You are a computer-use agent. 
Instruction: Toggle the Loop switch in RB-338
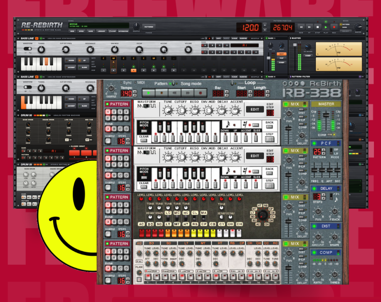(x=232, y=83)
